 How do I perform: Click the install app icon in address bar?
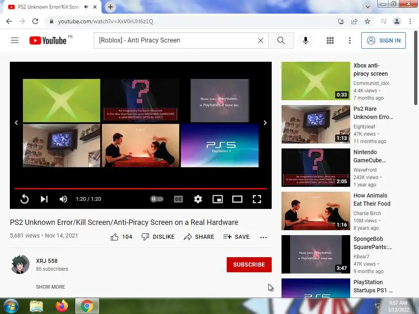(341, 21)
